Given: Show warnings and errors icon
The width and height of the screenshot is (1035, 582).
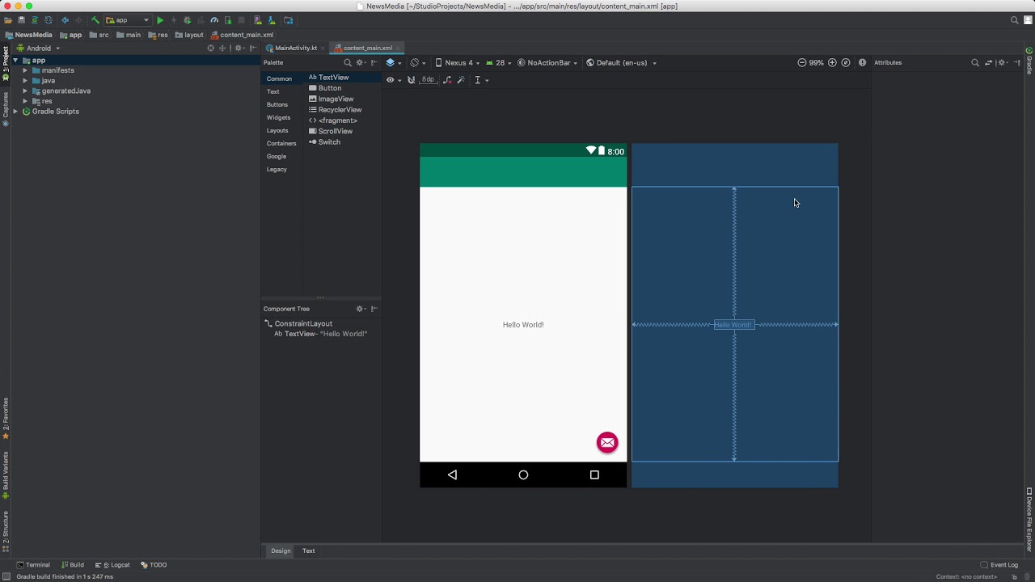Looking at the screenshot, I should click(862, 63).
